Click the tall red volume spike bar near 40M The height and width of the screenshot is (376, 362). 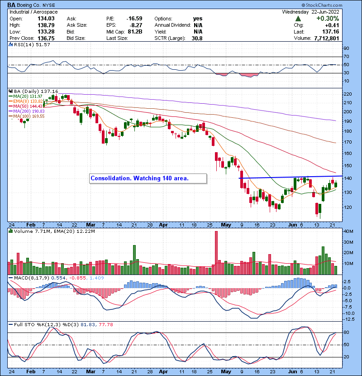(216, 253)
